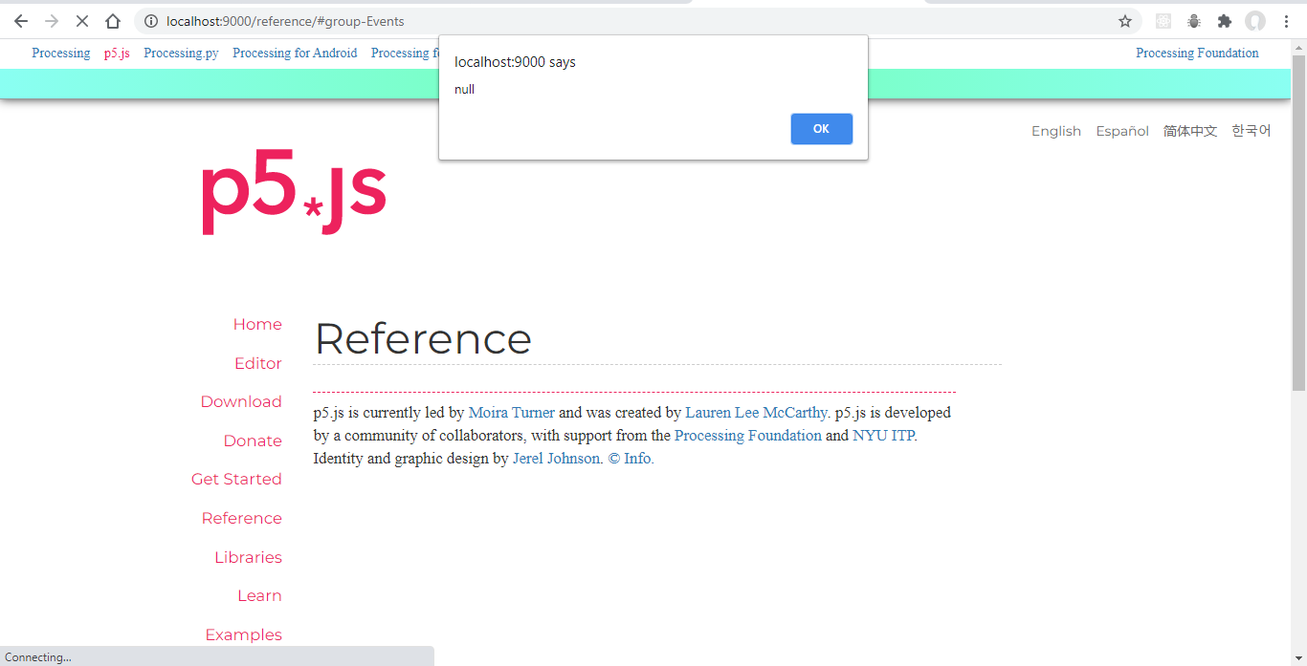Open Editor in the sidebar
The image size is (1307, 666).
pos(258,363)
